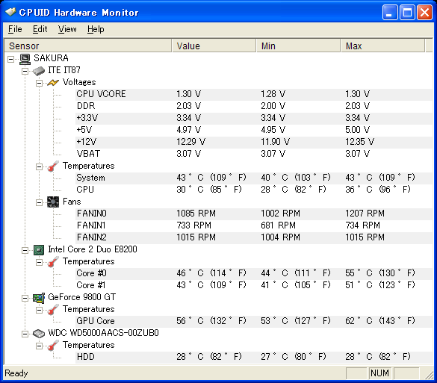
Task: Click thermometer icon under GeForce 9800 GT
Action: pos(53,310)
